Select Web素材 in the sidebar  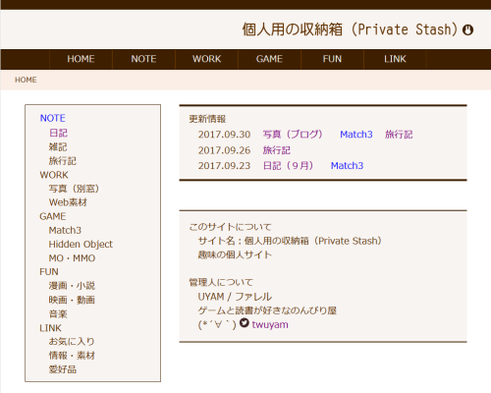coord(68,202)
